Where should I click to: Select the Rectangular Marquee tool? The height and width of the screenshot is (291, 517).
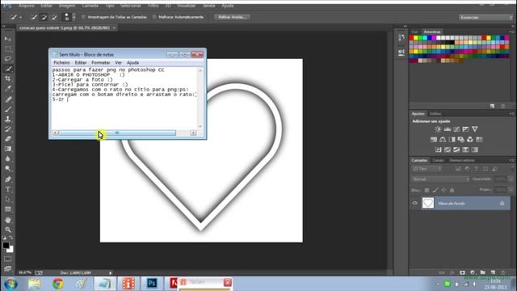pos(8,48)
